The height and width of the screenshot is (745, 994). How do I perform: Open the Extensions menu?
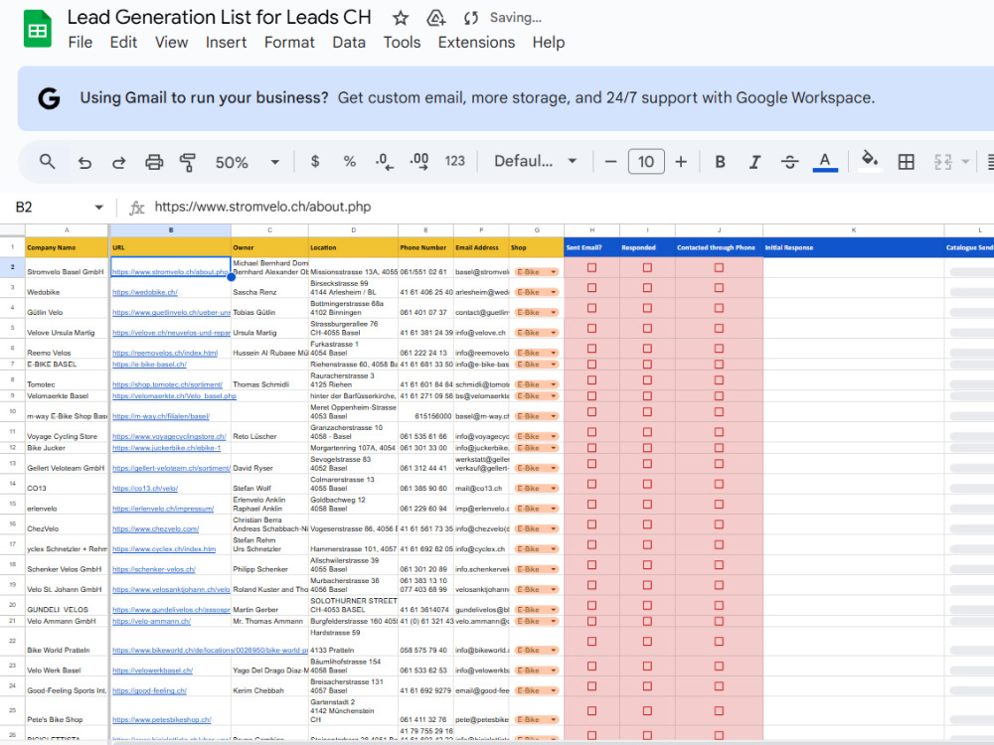click(x=476, y=43)
